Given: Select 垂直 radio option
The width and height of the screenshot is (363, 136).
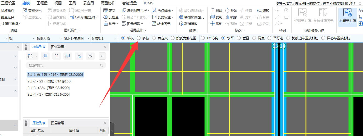Looking at the screenshot, I should tap(243, 38).
